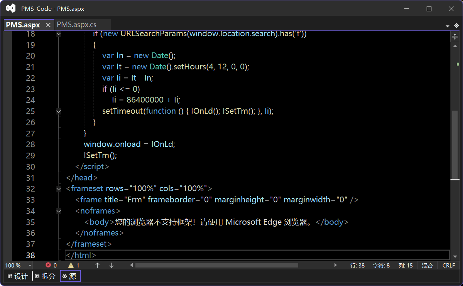Click the editor split-window icon

point(455,37)
